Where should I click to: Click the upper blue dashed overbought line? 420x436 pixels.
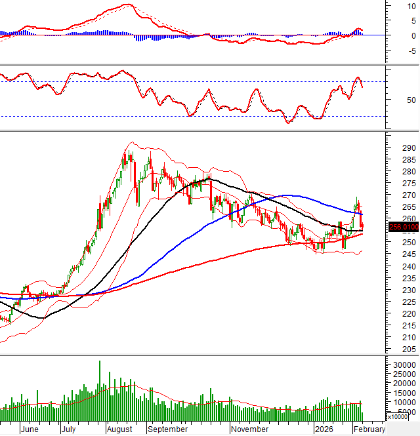tap(197, 81)
